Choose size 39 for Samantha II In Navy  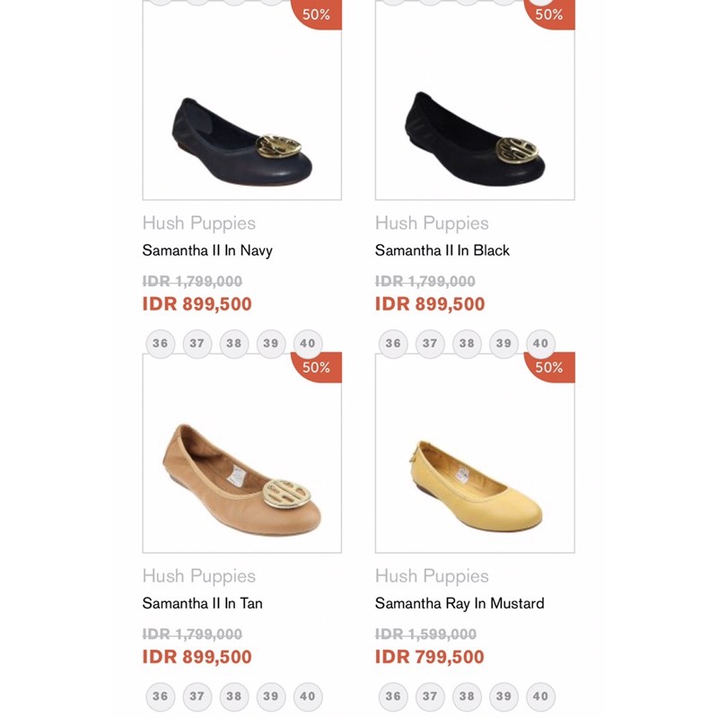coord(271,344)
